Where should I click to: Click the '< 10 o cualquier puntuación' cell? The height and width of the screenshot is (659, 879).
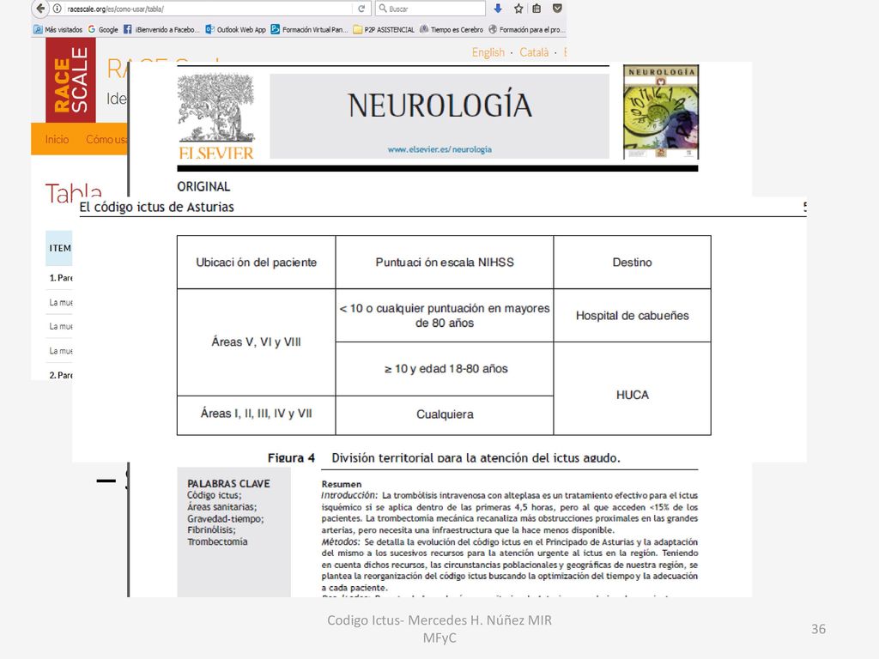[445, 316]
